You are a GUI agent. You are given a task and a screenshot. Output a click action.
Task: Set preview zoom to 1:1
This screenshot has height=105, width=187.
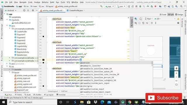pos(176,81)
